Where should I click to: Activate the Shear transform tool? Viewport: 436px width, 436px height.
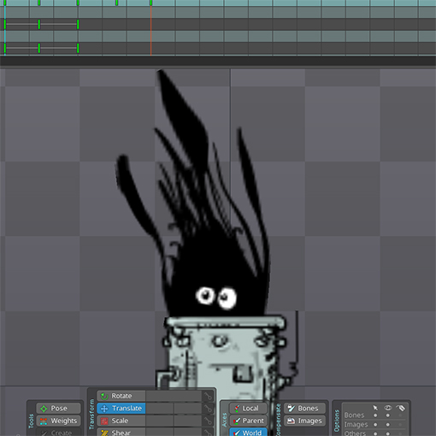[121, 432]
